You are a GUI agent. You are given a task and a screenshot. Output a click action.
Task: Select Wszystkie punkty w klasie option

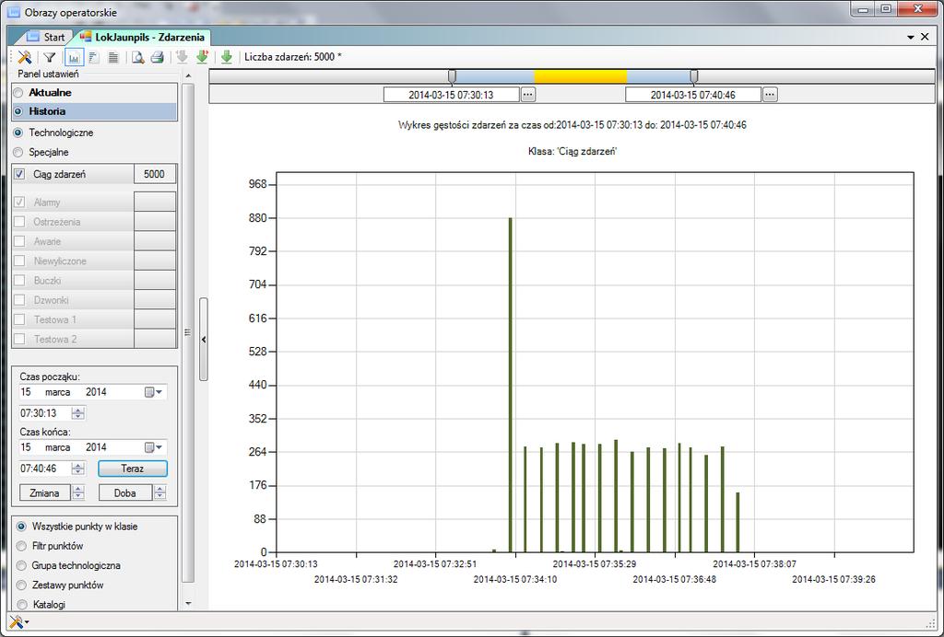(x=22, y=527)
